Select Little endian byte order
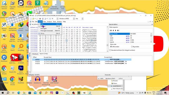Image resolution: width=169 pixels, height=95 pixels. click(115, 47)
